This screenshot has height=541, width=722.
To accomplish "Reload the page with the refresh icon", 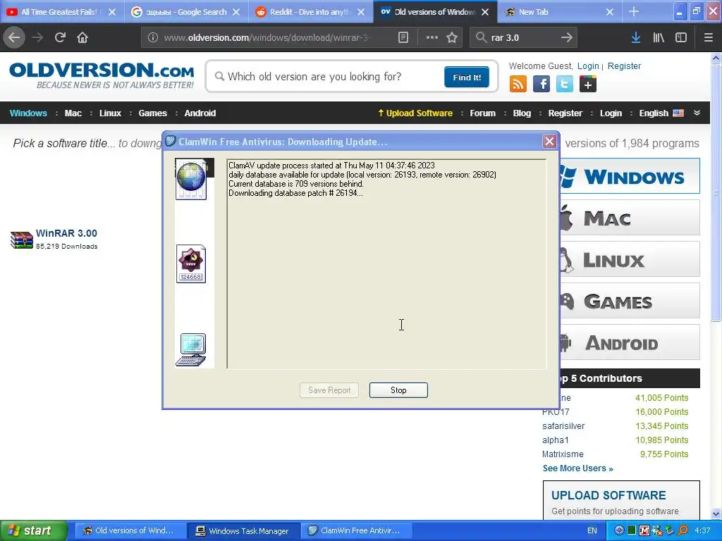I will pyautogui.click(x=60, y=37).
